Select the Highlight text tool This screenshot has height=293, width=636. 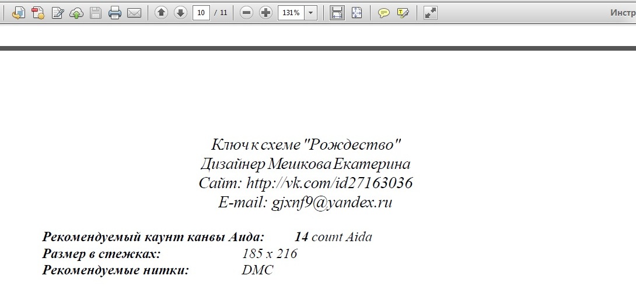pos(403,13)
